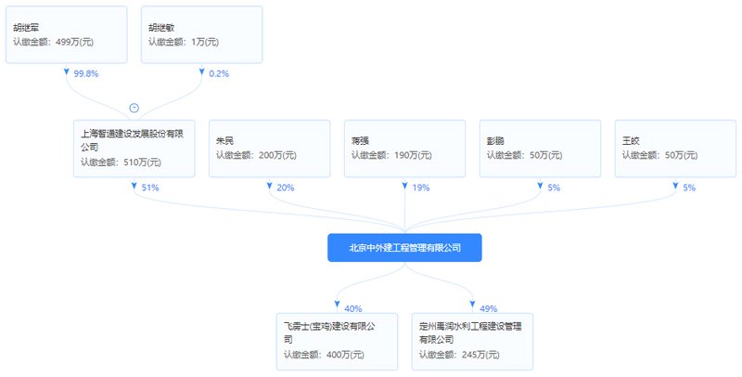Click the 49% investment label
The height and width of the screenshot is (377, 742).
pyautogui.click(x=489, y=309)
